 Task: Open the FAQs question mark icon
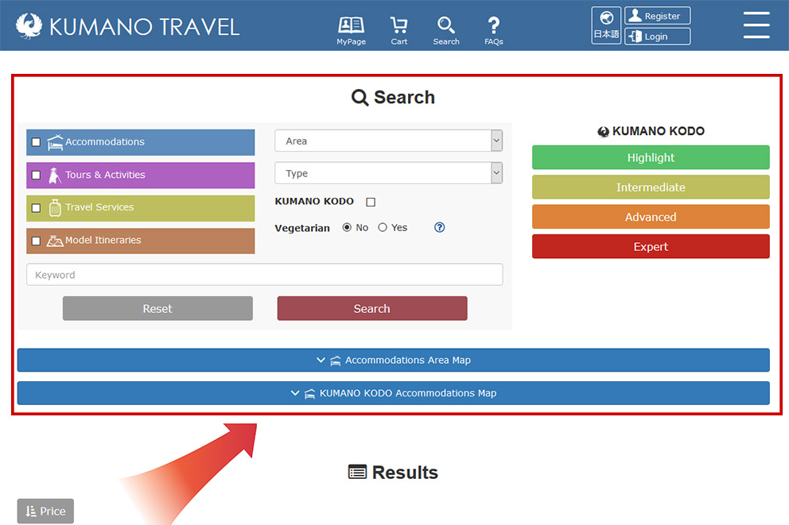(494, 31)
